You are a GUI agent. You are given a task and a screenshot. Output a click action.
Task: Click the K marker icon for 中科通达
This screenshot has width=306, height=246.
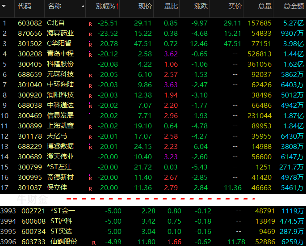pyautogui.click(x=90, y=106)
